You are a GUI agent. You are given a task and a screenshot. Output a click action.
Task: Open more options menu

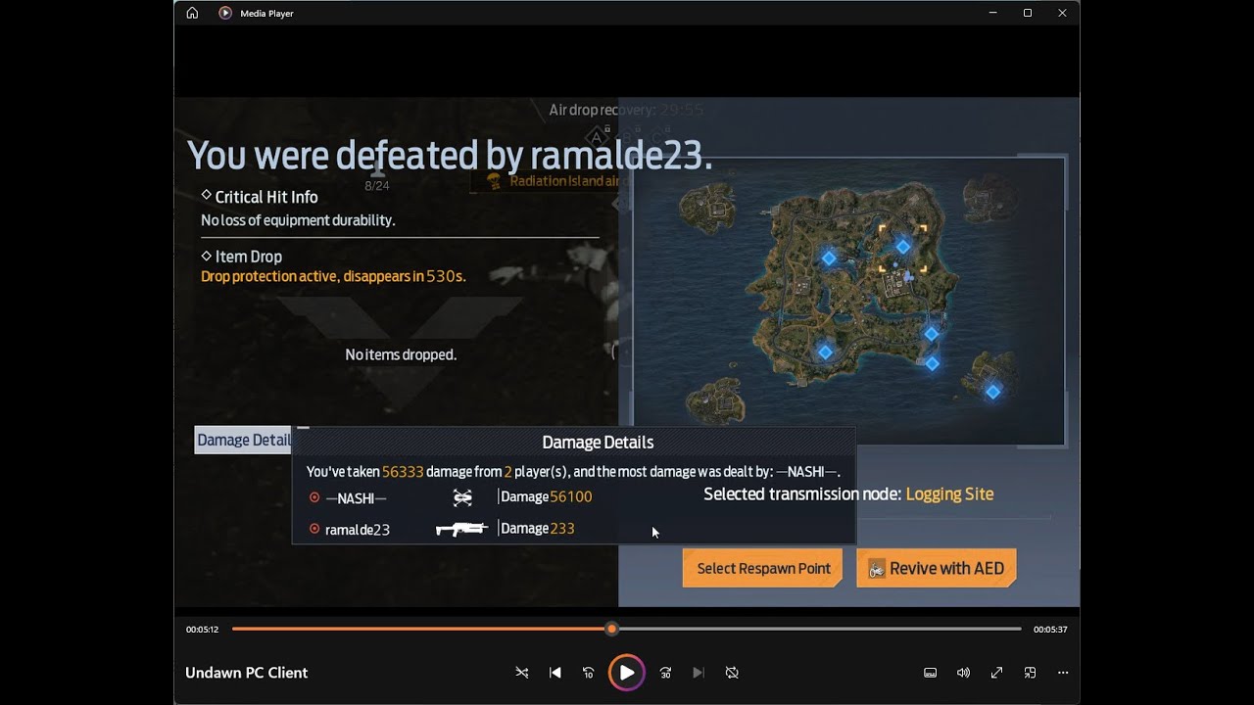(1063, 673)
